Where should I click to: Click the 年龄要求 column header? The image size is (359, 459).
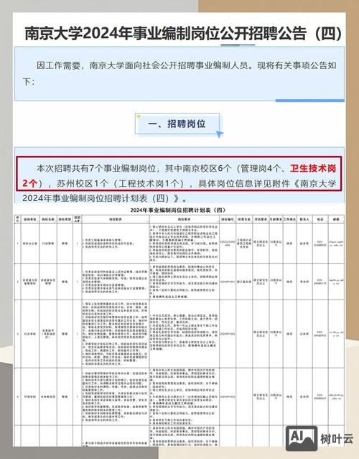tap(276, 219)
